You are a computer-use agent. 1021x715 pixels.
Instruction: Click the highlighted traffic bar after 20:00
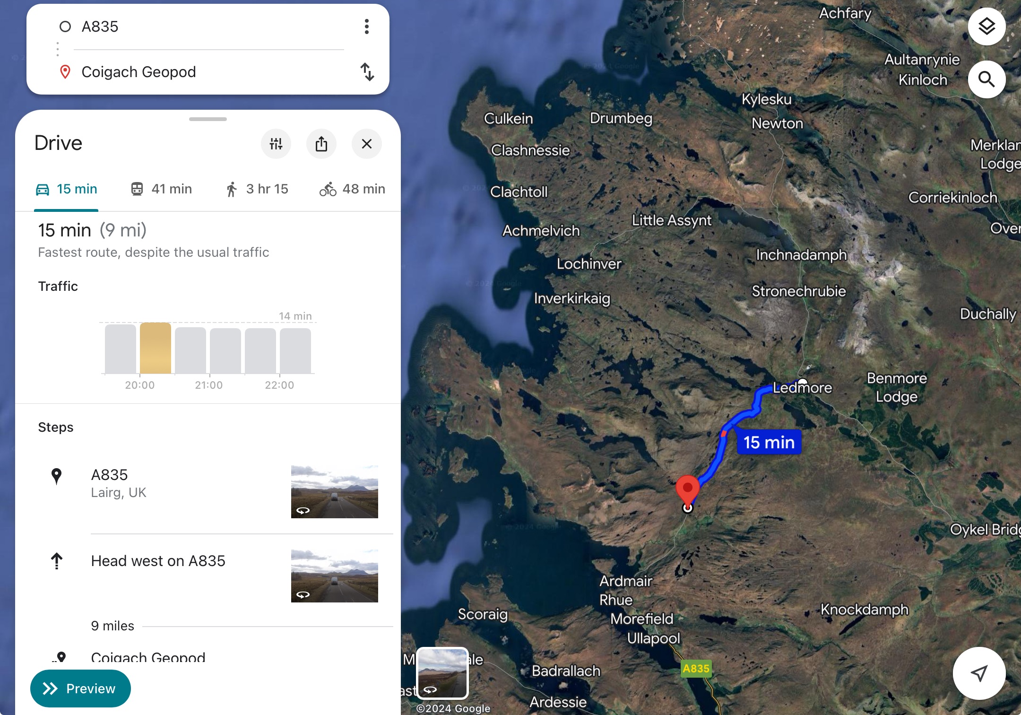coord(156,348)
